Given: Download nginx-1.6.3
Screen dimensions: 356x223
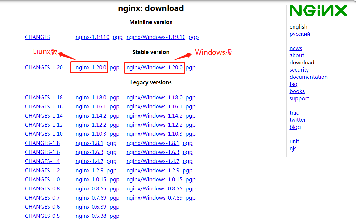Looking at the screenshot, I should point(89,152).
